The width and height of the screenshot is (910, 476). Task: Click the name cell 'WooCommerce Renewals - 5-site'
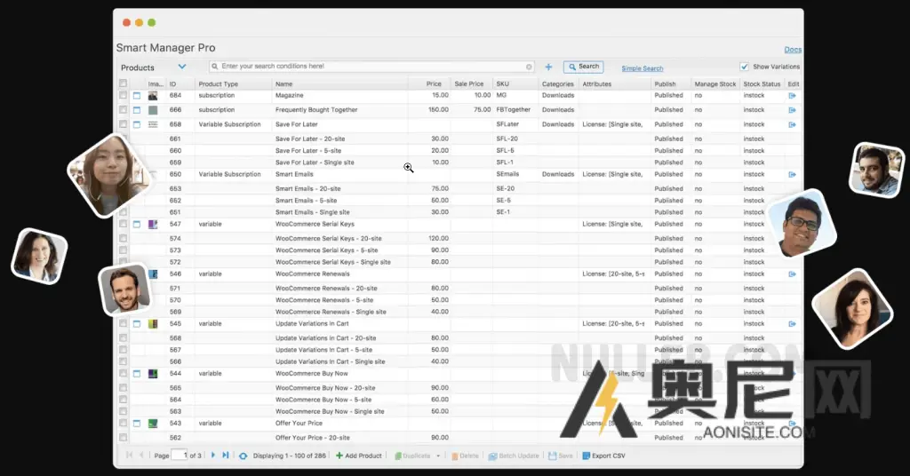323,300
